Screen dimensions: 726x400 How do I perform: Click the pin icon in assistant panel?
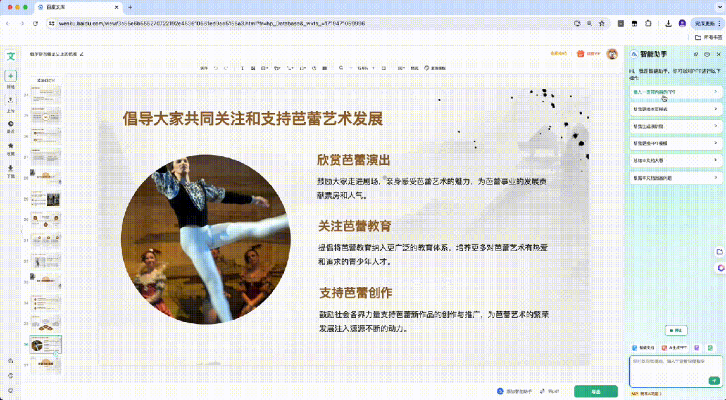pyautogui.click(x=696, y=55)
